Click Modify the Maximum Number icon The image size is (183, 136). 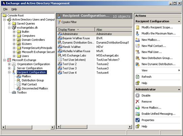pos(138,34)
